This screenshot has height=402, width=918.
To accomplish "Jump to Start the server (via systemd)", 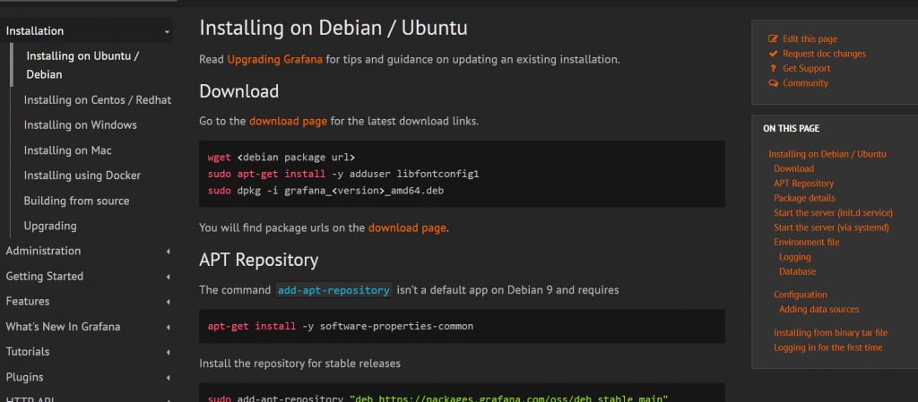I will [831, 227].
